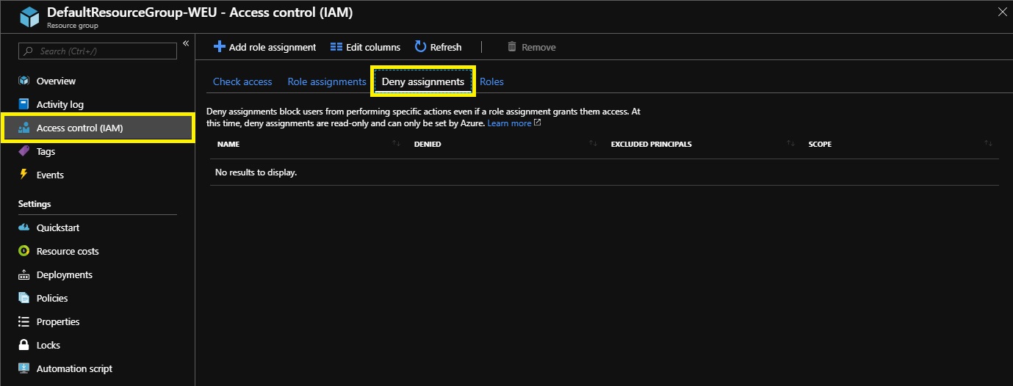Sort table by SCOPE column arrows
Image resolution: width=1013 pixels, height=386 pixels.
(989, 144)
